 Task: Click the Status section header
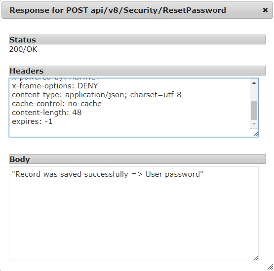click(x=137, y=39)
